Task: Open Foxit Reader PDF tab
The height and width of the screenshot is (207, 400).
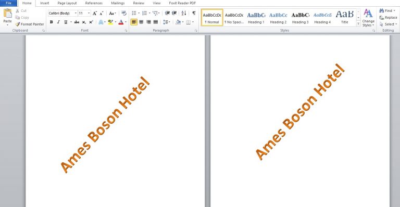Action: coord(182,3)
